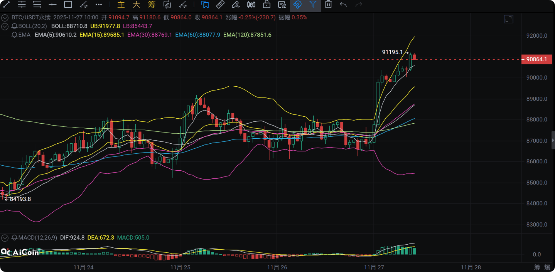This screenshot has height=272, width=555.
Task: Select the trend line drawing tool
Action: [7, 5]
